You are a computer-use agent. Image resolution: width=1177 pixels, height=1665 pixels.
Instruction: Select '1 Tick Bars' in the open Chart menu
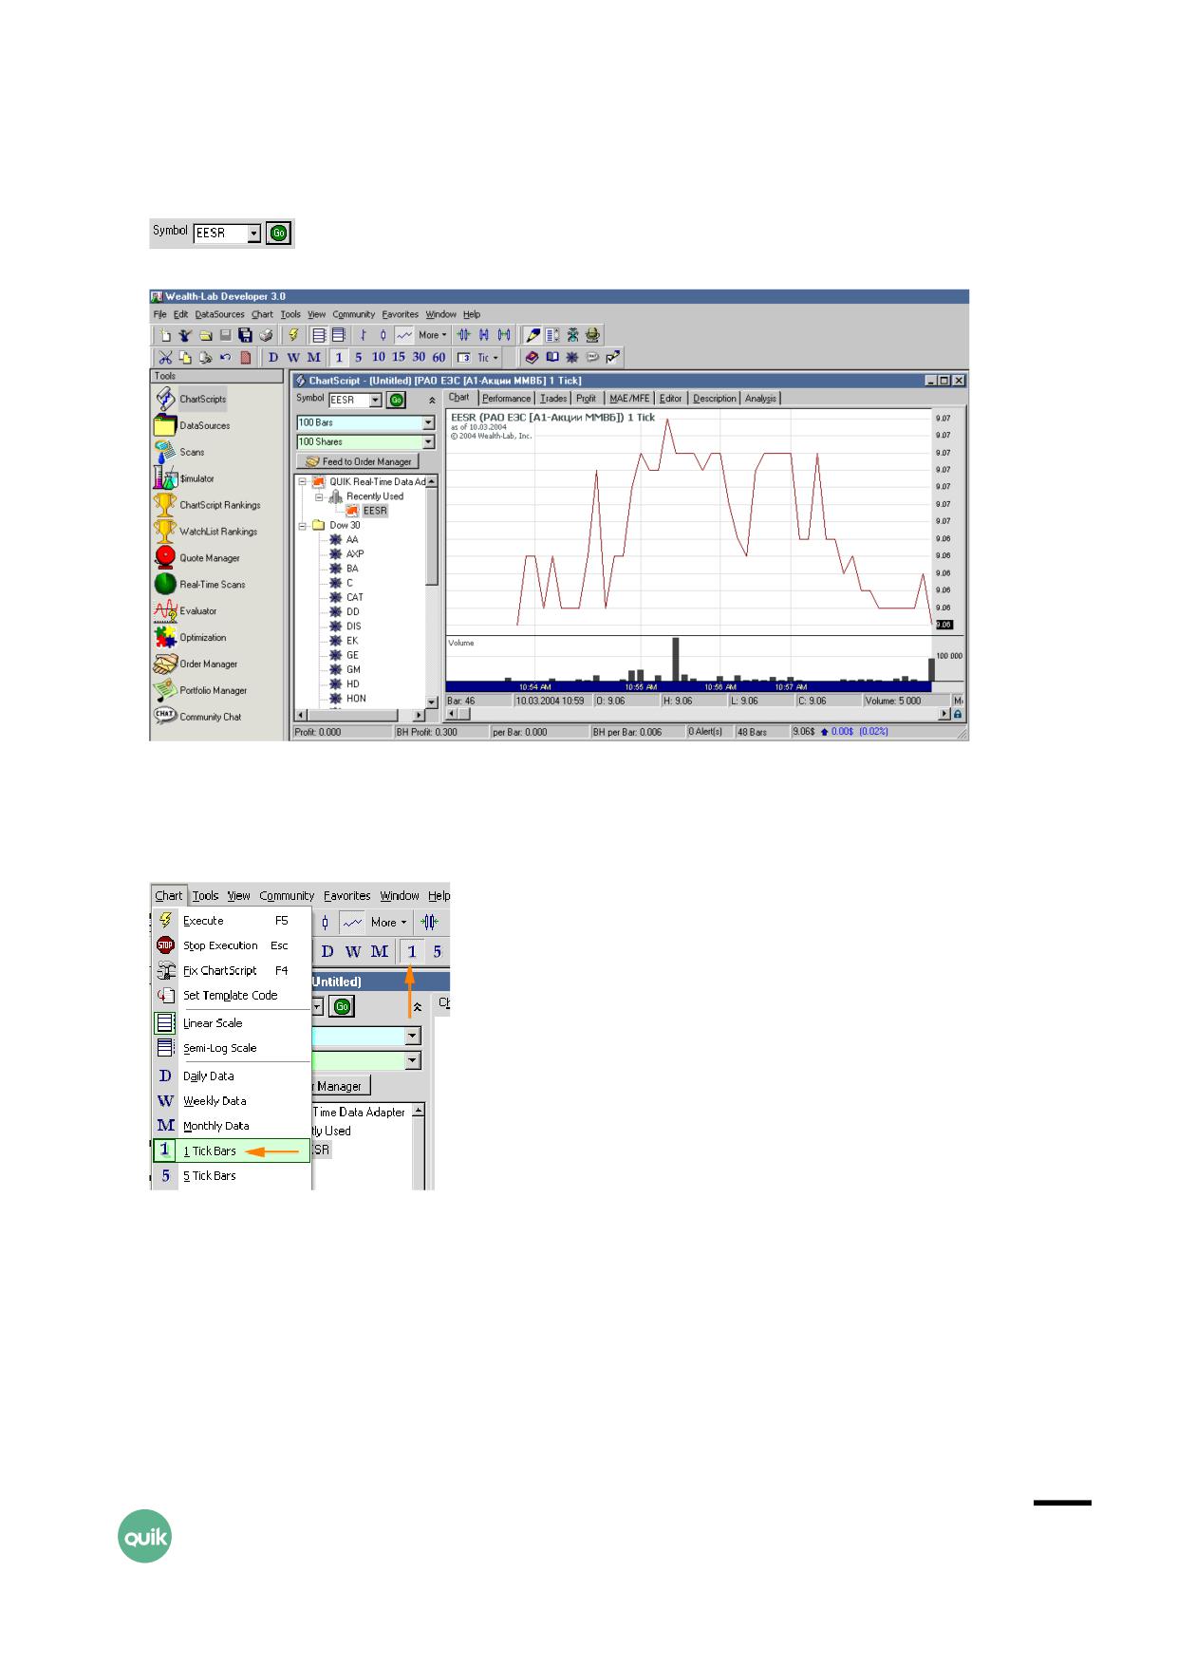(233, 1151)
